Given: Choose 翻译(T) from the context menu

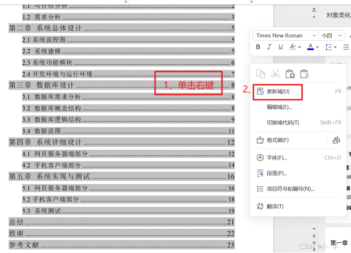Looking at the screenshot, I should pyautogui.click(x=299, y=206).
